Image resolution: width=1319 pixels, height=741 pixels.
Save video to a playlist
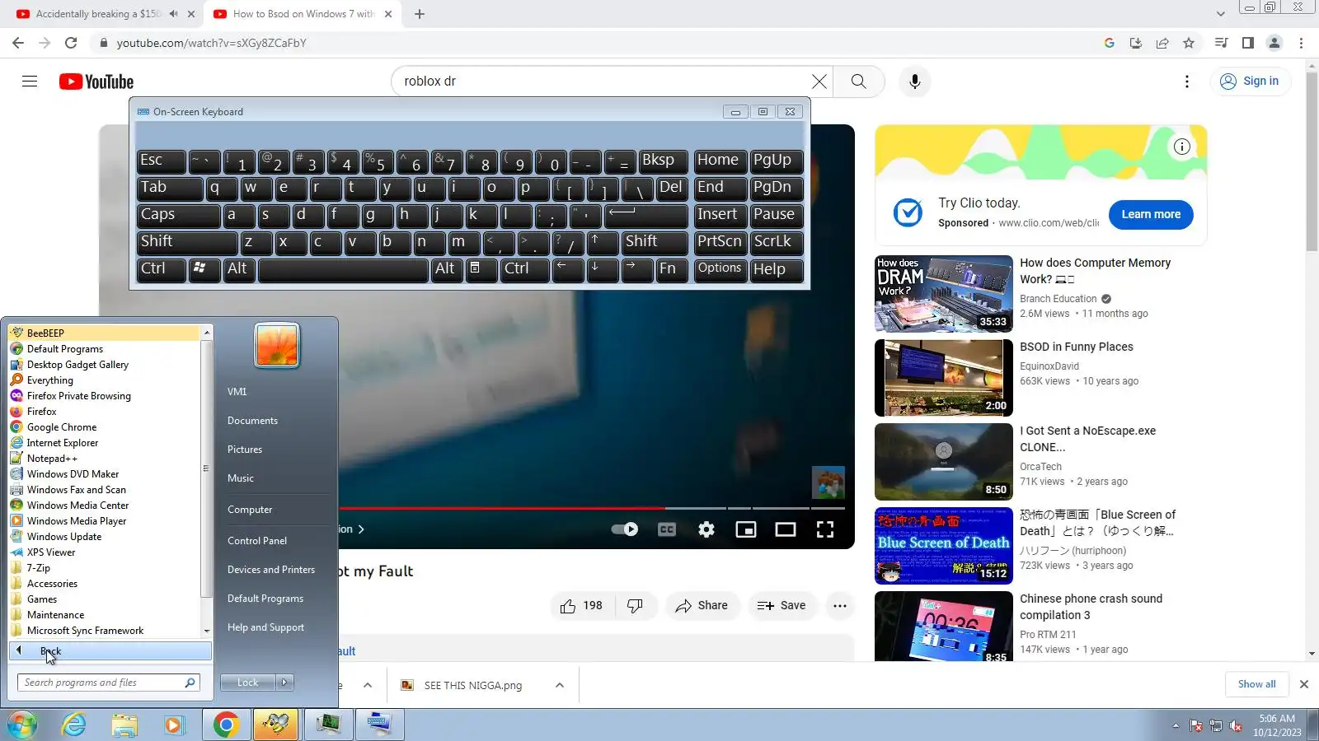(x=782, y=605)
